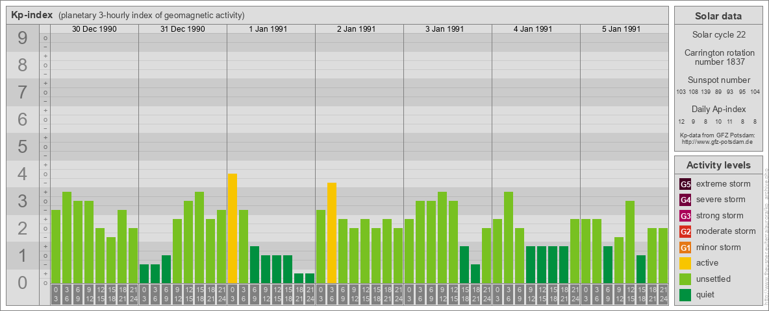Click the sunspot value '104'

tap(755, 92)
